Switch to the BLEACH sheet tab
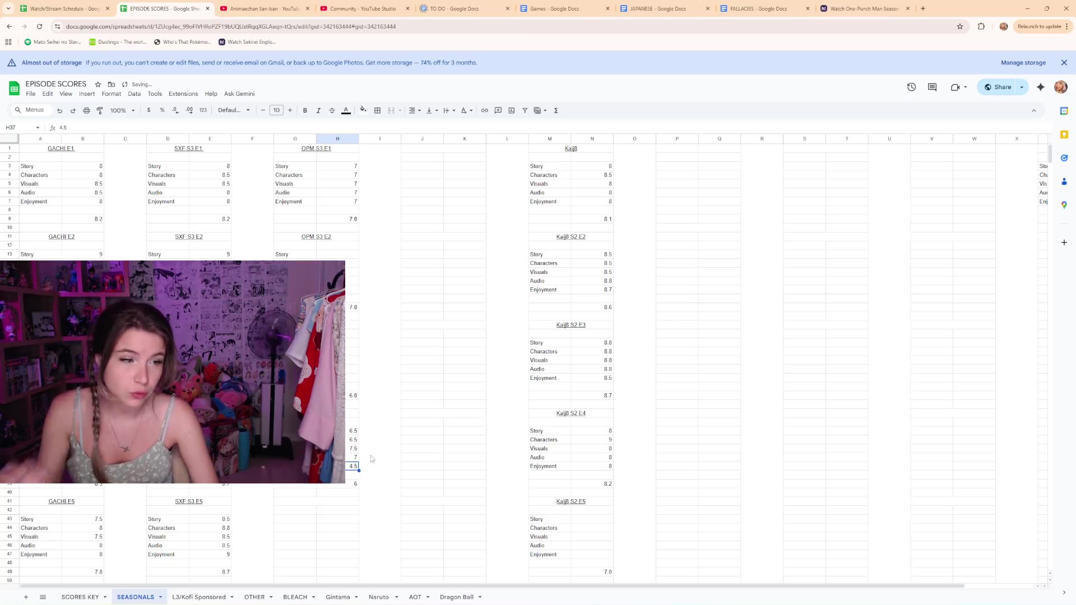This screenshot has width=1076, height=605. (295, 597)
